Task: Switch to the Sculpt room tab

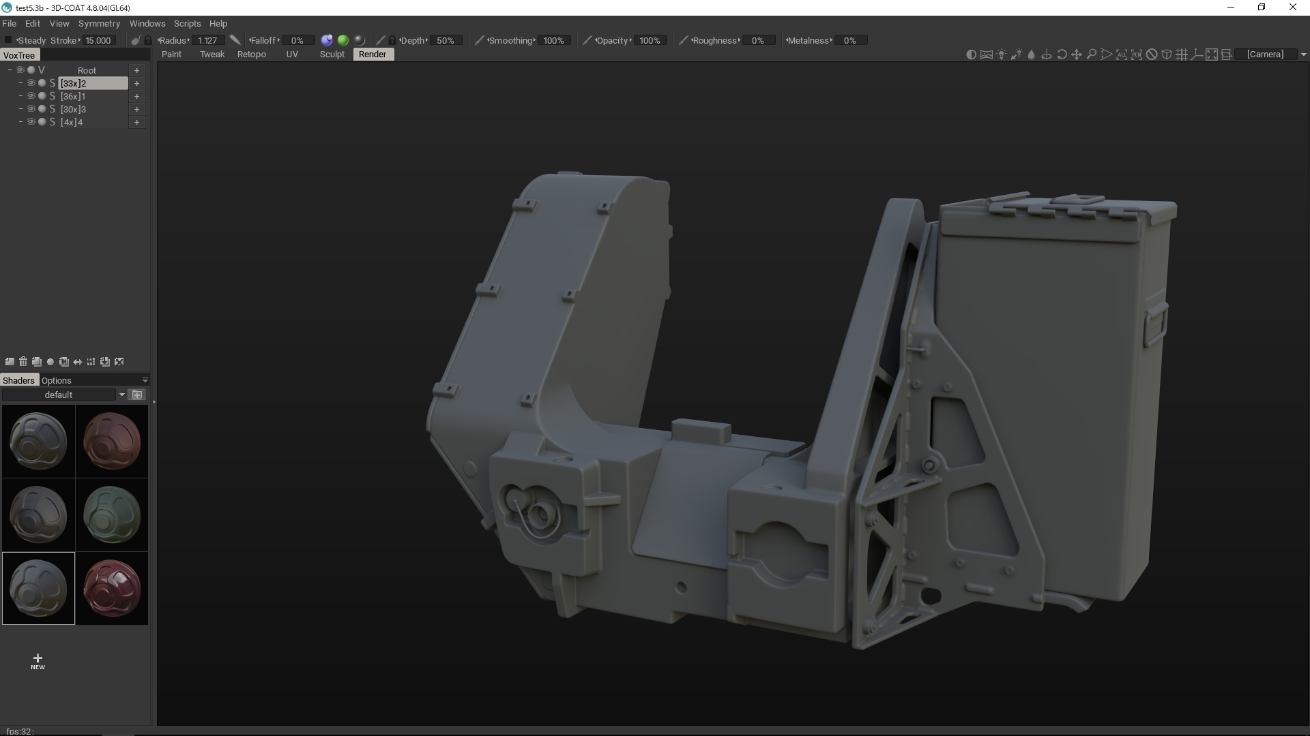Action: (332, 55)
